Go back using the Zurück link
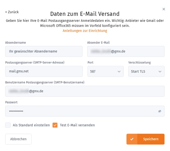The image size is (170, 151). (x=12, y=12)
